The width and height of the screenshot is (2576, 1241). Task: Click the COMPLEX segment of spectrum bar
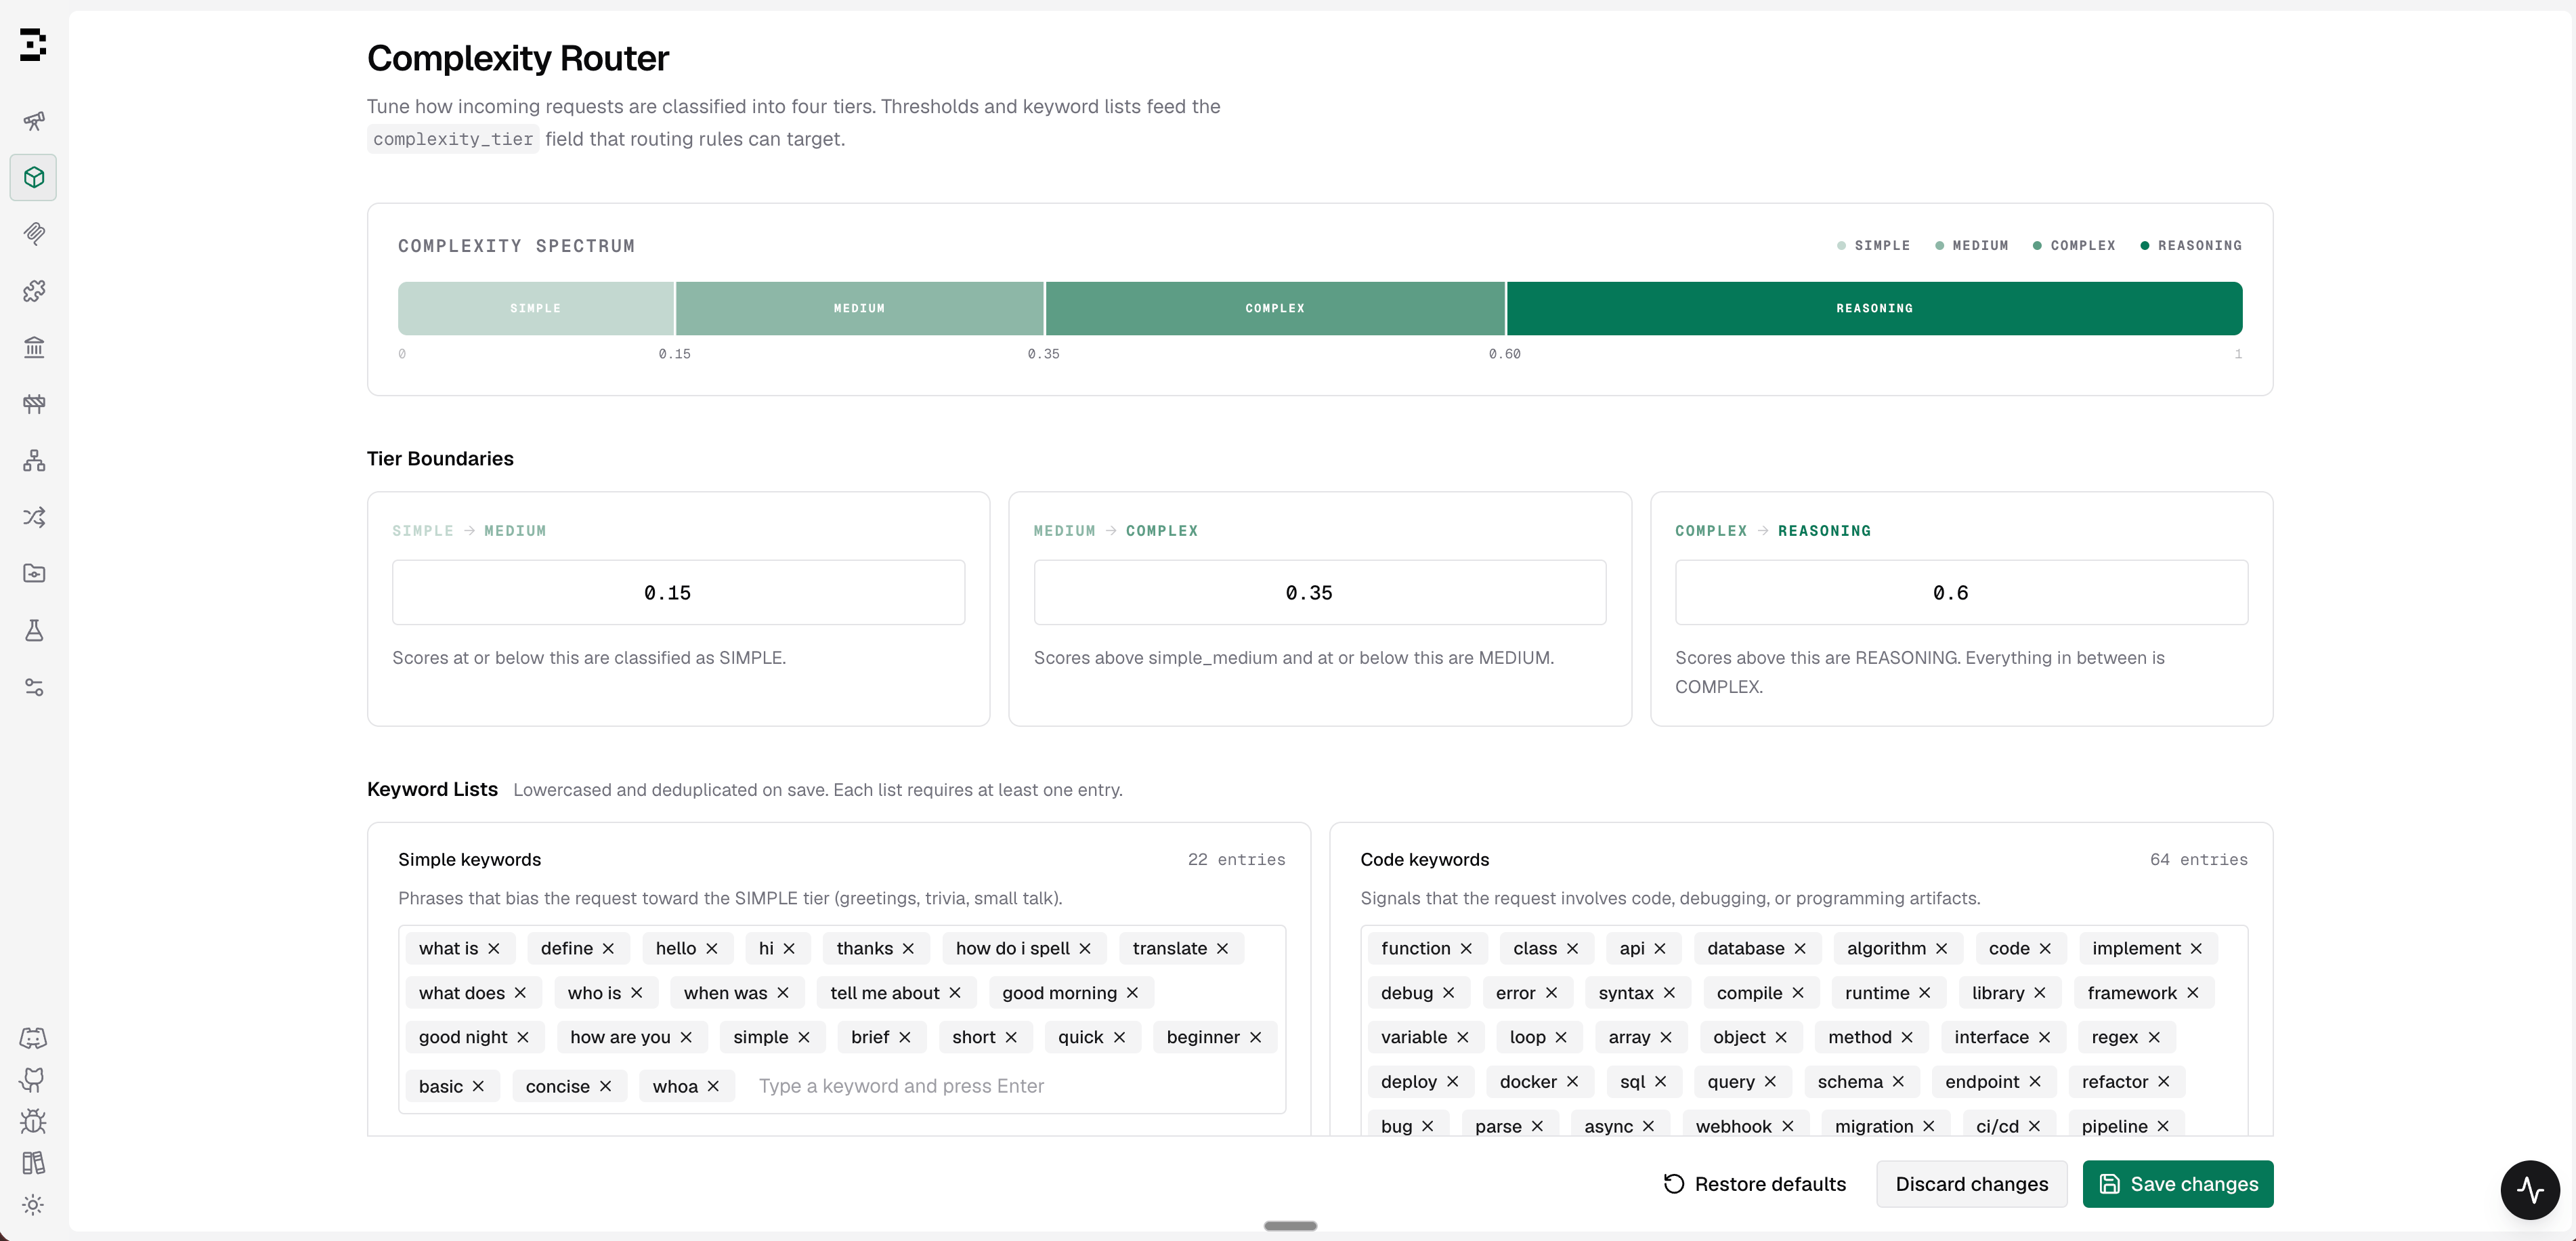tap(1275, 308)
